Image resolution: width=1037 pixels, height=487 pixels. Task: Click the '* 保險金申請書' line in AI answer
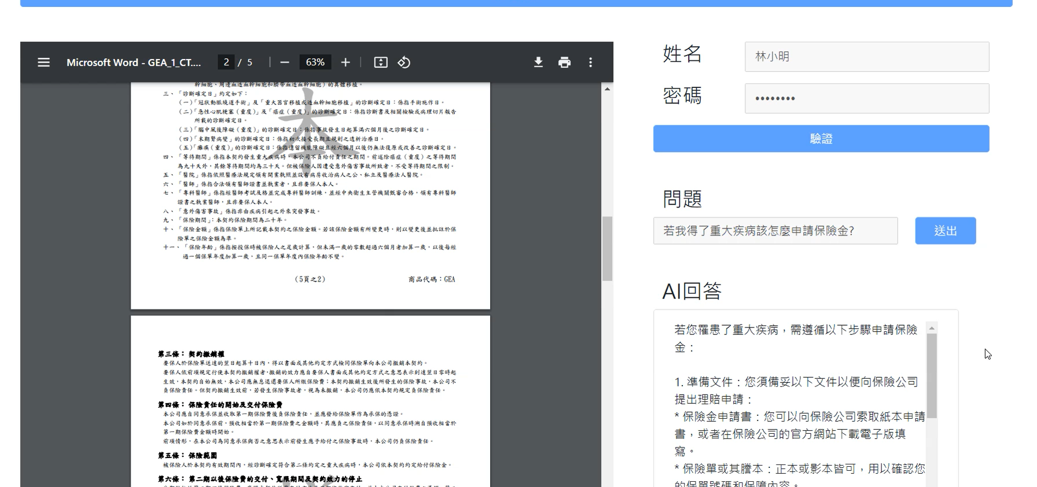point(800,416)
